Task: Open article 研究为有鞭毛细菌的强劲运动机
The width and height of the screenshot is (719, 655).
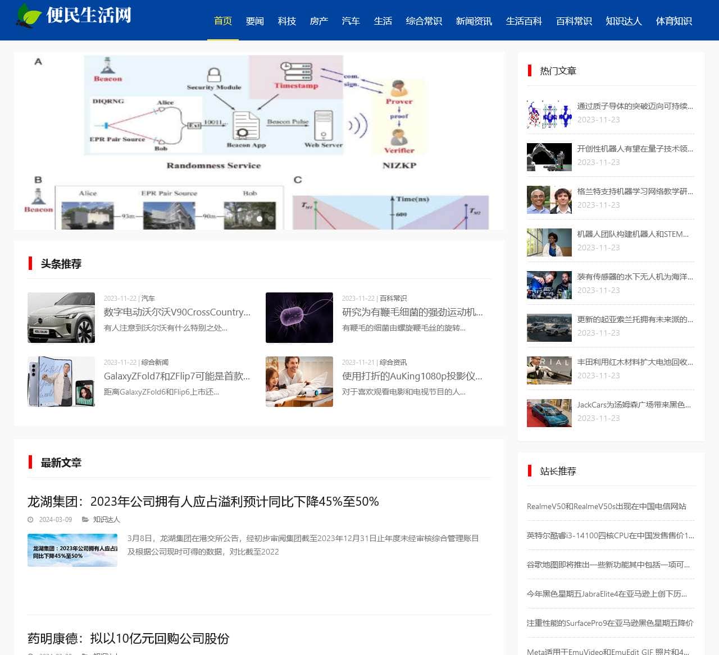Action: coord(412,312)
